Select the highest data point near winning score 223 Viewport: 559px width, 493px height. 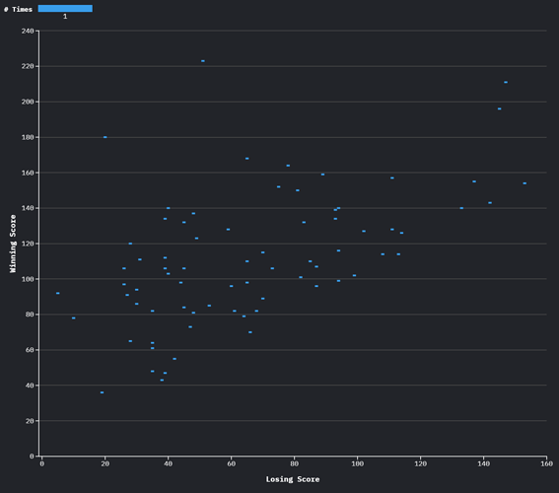(x=203, y=61)
